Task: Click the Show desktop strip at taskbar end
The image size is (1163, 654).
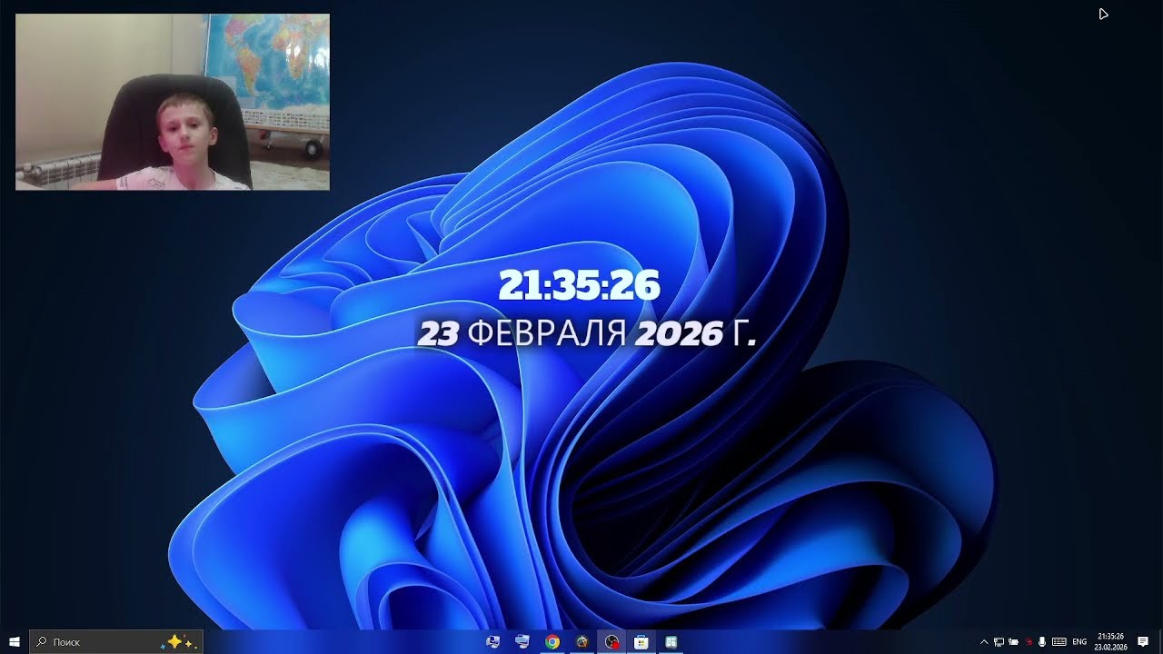Action: (x=1160, y=641)
